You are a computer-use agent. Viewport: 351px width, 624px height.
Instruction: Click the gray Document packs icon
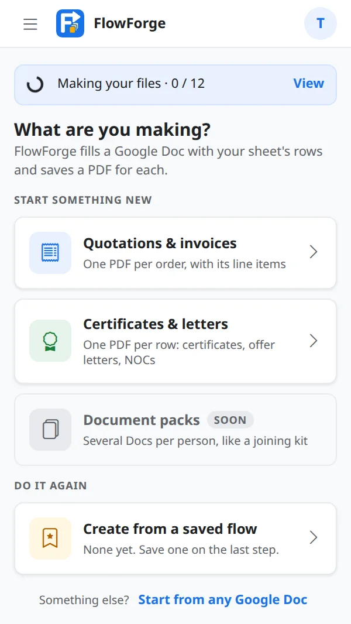(50, 430)
